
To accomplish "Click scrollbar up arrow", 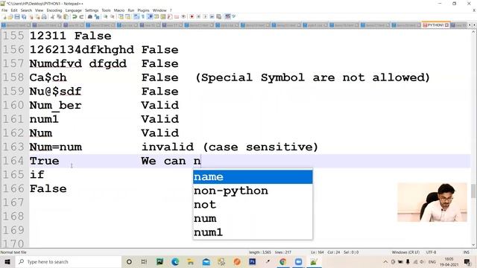I will pos(473,31).
